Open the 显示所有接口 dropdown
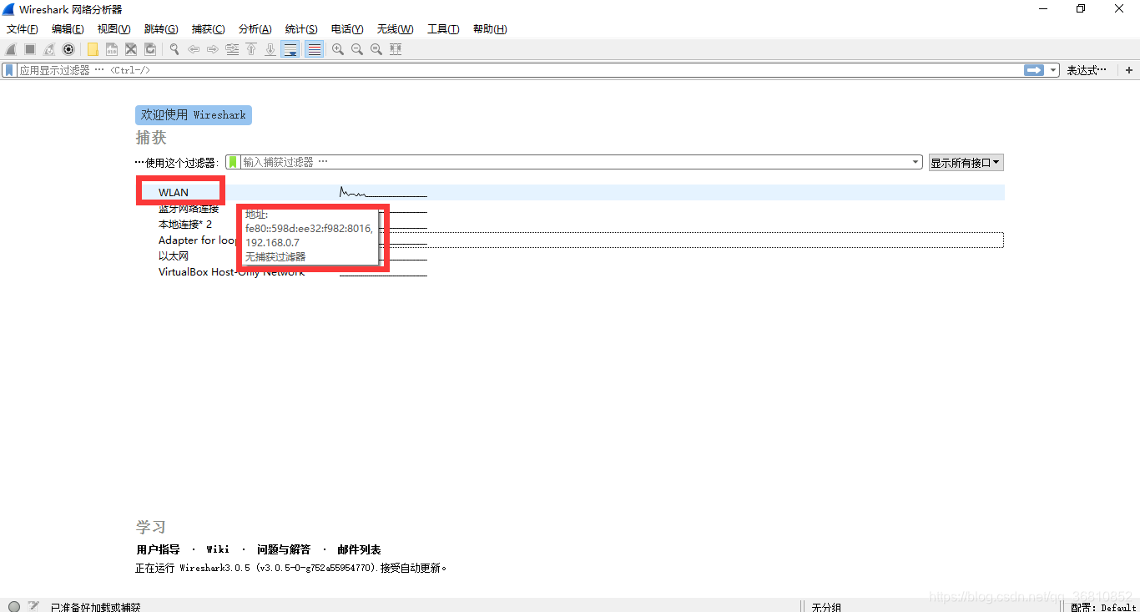 pos(966,163)
